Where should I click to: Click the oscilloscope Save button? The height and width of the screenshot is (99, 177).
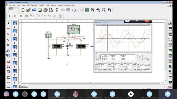pos(139,59)
